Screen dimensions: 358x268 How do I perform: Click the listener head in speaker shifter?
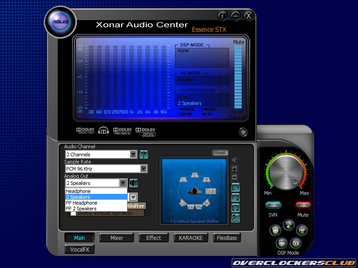click(195, 191)
